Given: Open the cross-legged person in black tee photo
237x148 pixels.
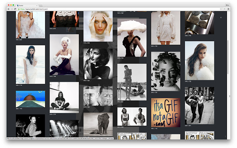Looking at the screenshot, I should coord(64,97).
